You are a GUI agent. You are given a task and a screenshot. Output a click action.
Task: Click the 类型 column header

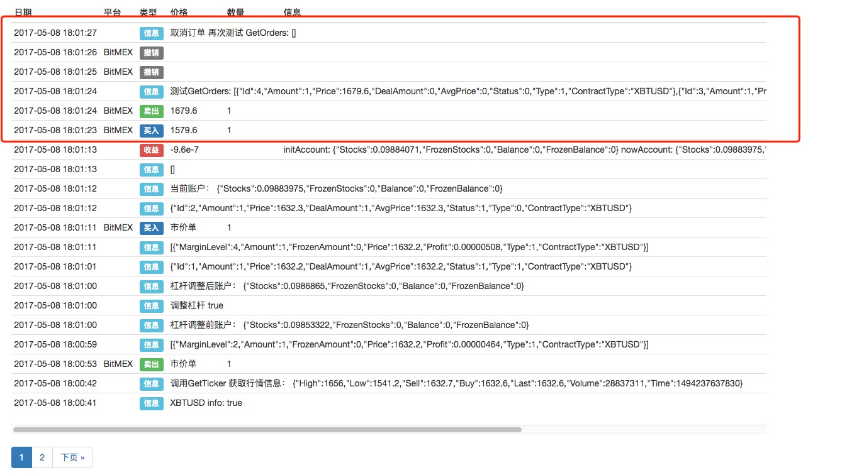tap(149, 12)
